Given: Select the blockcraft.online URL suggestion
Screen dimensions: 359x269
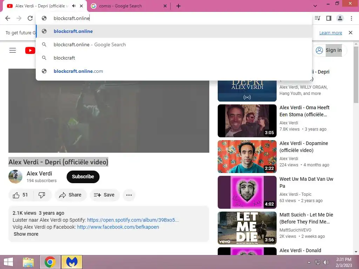Looking at the screenshot, I should click(174, 31).
